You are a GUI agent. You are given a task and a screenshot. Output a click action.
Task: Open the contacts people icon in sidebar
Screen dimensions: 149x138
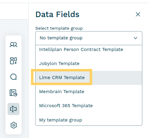[x=13, y=45]
